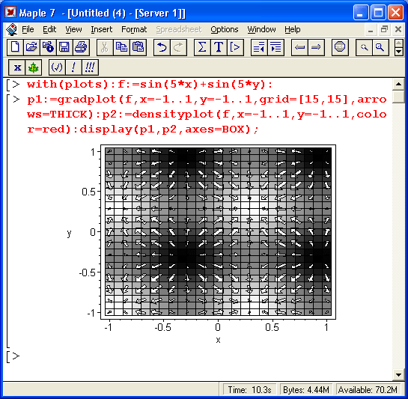
Task: Print the worksheet with the printer icon
Action: click(81, 47)
